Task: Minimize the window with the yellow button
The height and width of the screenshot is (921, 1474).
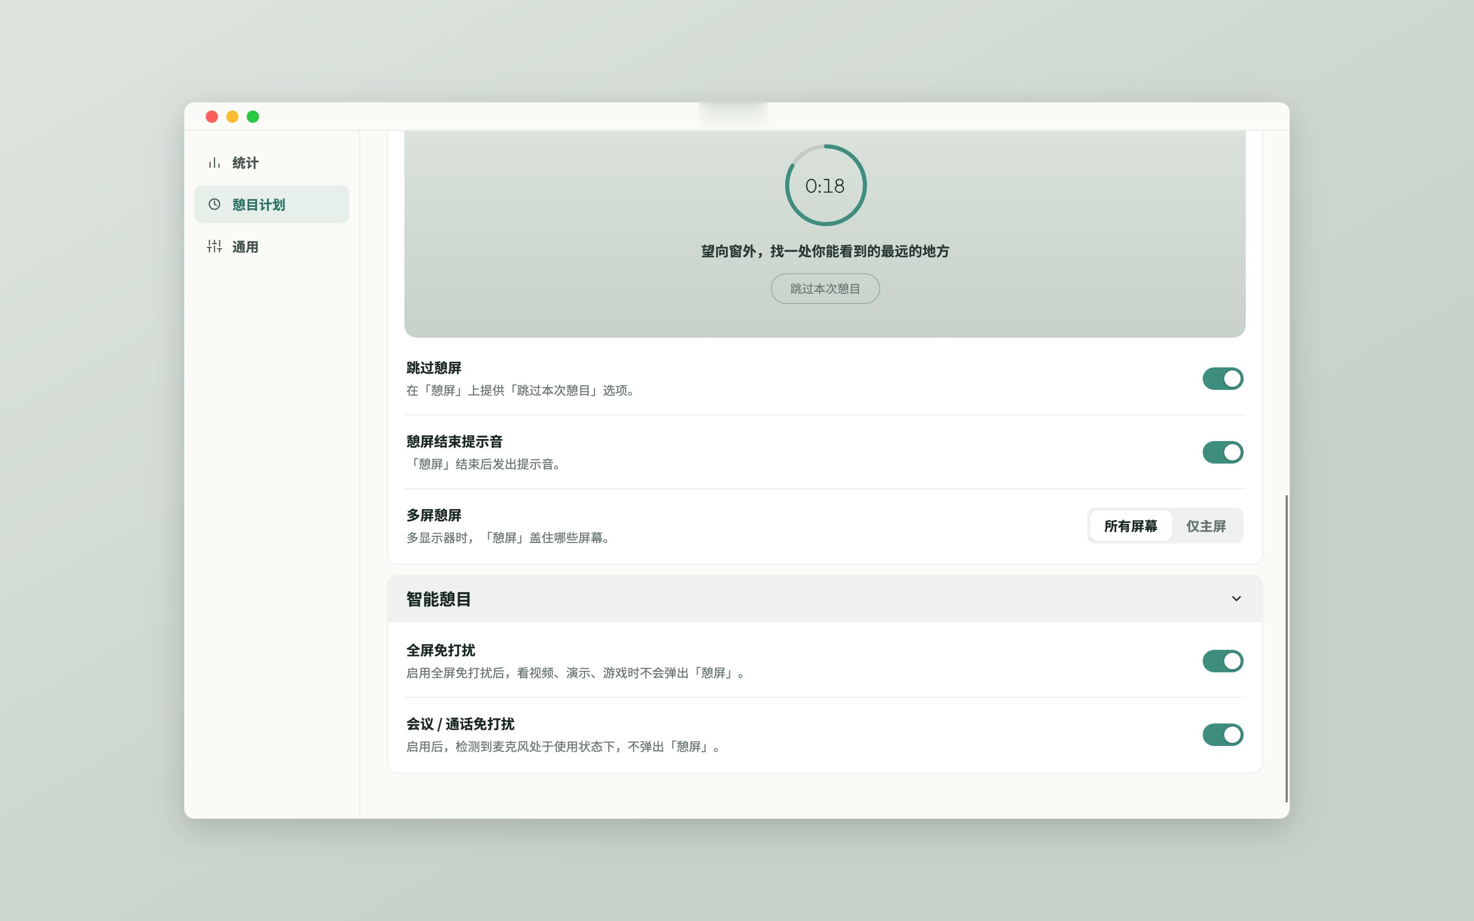Action: coord(232,116)
